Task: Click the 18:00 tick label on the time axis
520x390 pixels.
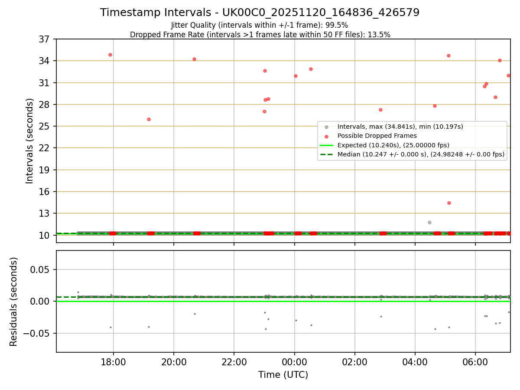Action: click(114, 362)
